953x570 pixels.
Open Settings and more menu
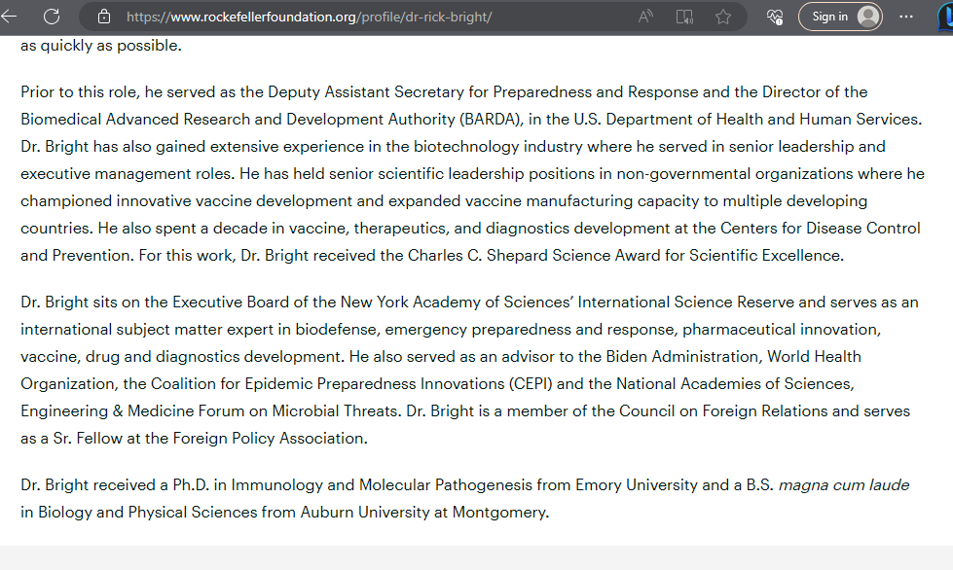tap(906, 17)
